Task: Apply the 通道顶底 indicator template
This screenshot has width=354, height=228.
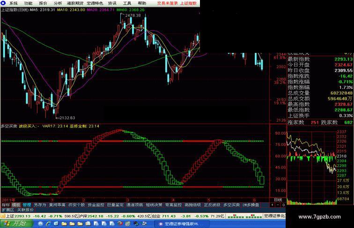Action: point(134,205)
